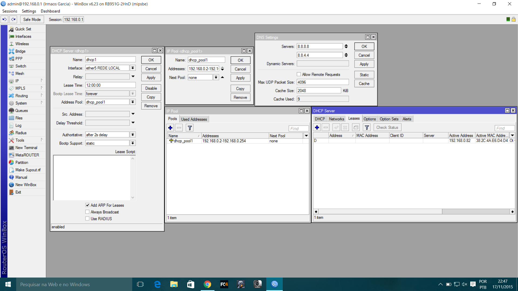Click the Static button in DNS Settings

(364, 75)
